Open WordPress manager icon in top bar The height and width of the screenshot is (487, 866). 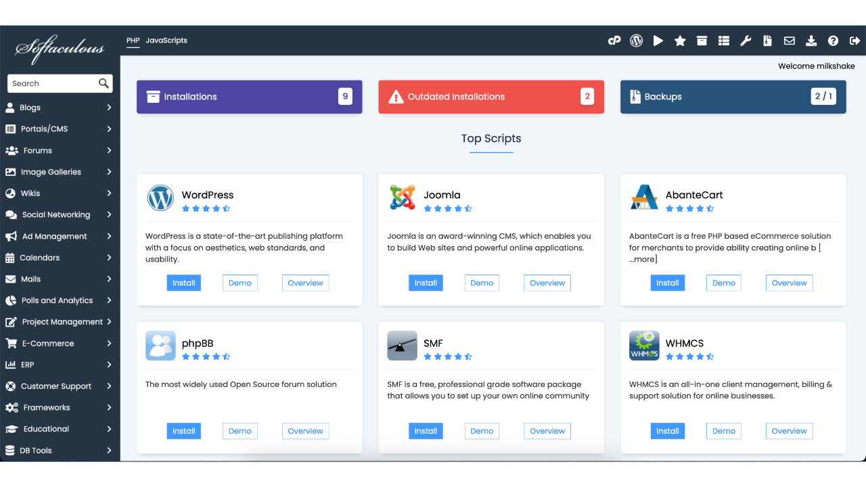coord(636,41)
